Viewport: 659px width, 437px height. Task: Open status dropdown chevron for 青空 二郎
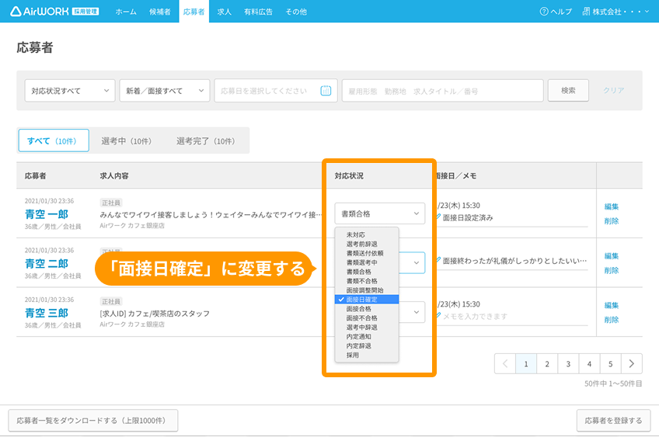tap(416, 263)
